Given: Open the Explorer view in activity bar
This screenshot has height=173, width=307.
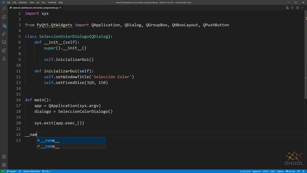Looking at the screenshot, I should click(4, 17).
